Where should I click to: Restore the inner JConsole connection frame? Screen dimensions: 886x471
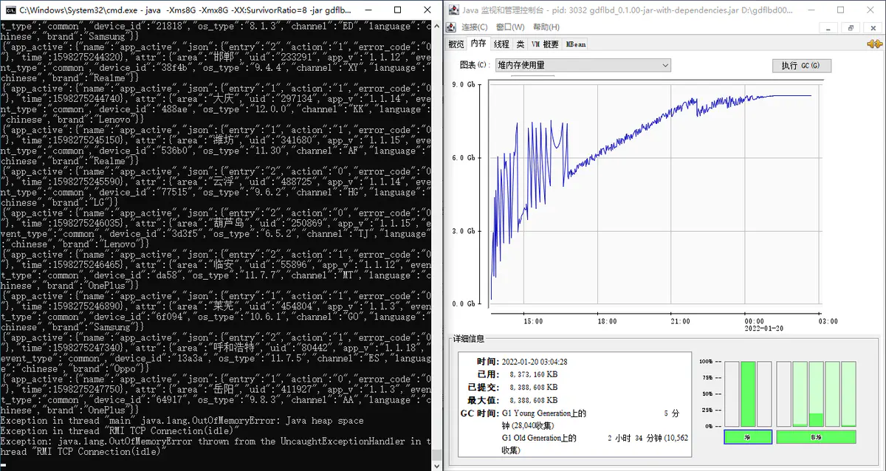[x=851, y=27]
